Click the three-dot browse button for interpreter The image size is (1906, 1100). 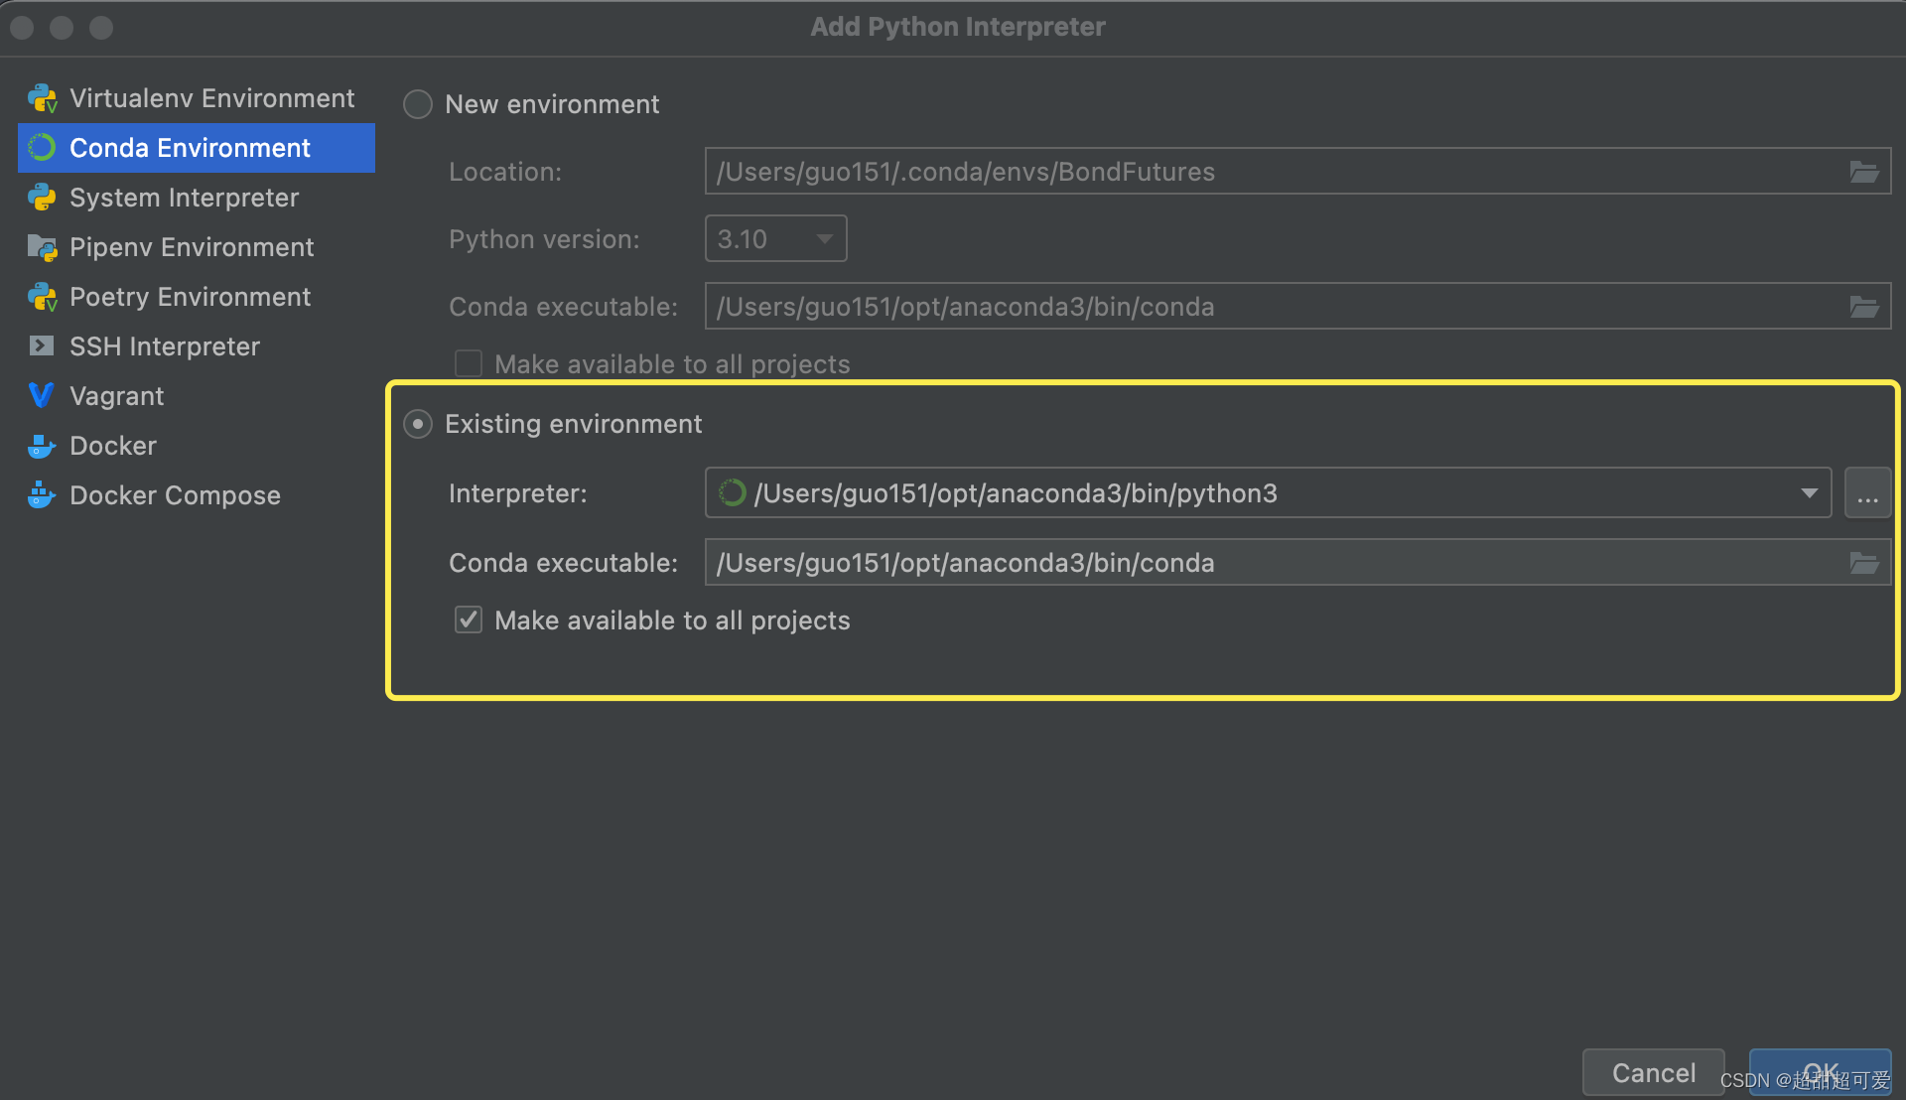pyautogui.click(x=1868, y=493)
